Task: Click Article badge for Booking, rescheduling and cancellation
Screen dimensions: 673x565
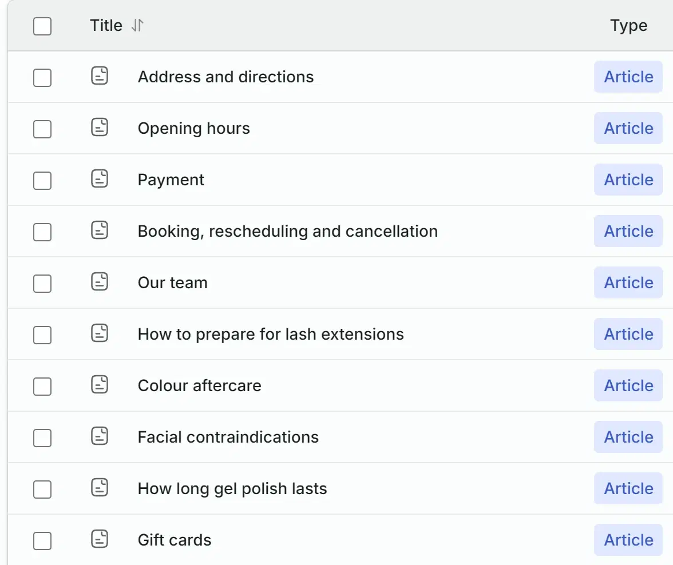Action: click(x=628, y=231)
